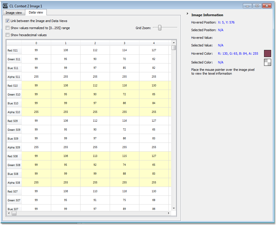Click the vertical scrollbar thumb

[174, 48]
